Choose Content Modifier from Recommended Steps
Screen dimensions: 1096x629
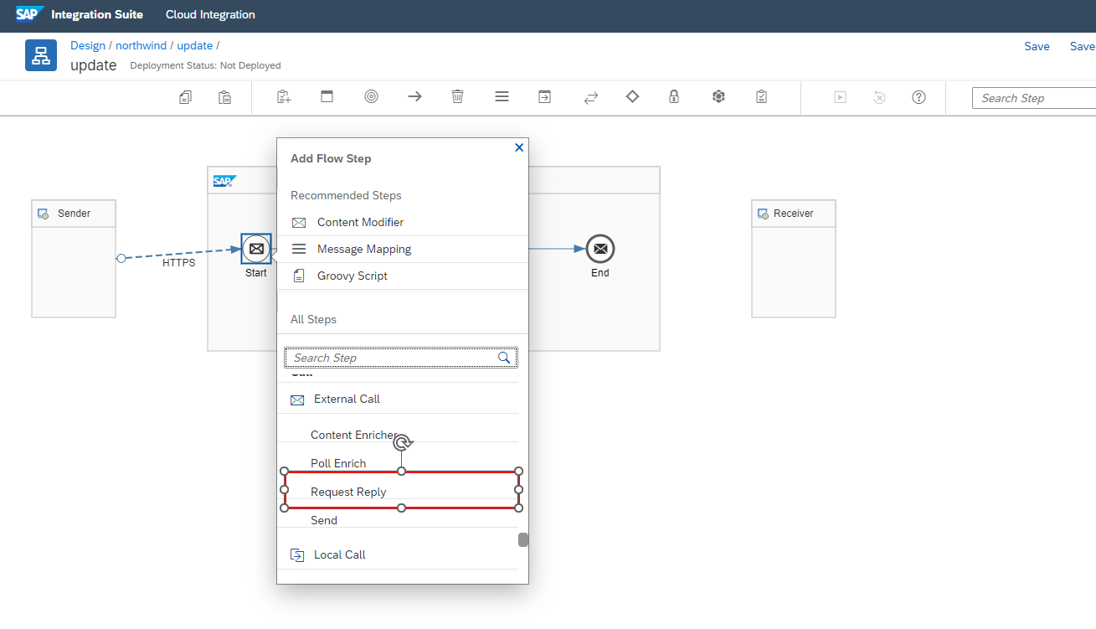(403, 222)
